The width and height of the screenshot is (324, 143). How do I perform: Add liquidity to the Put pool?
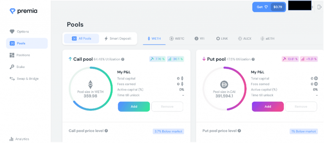click(x=268, y=107)
